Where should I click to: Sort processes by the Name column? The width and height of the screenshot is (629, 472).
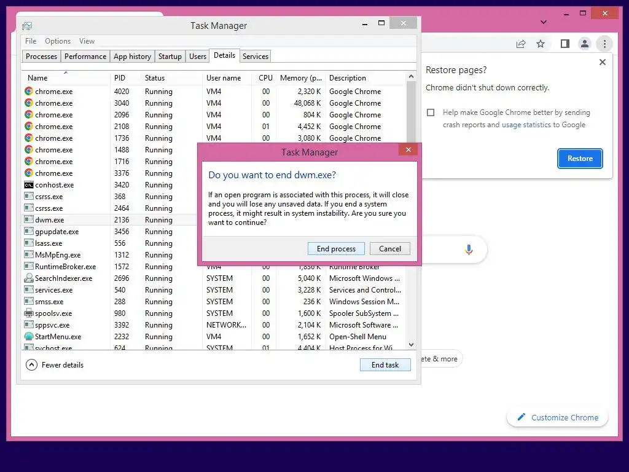point(65,78)
